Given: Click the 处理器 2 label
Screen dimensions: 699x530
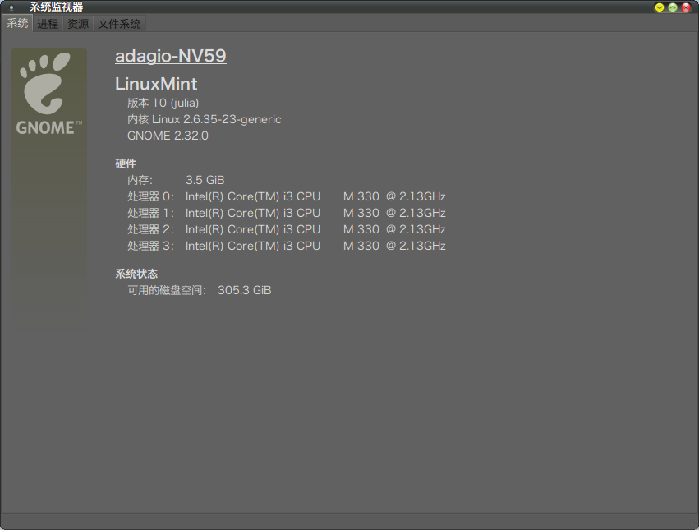Looking at the screenshot, I should (150, 230).
